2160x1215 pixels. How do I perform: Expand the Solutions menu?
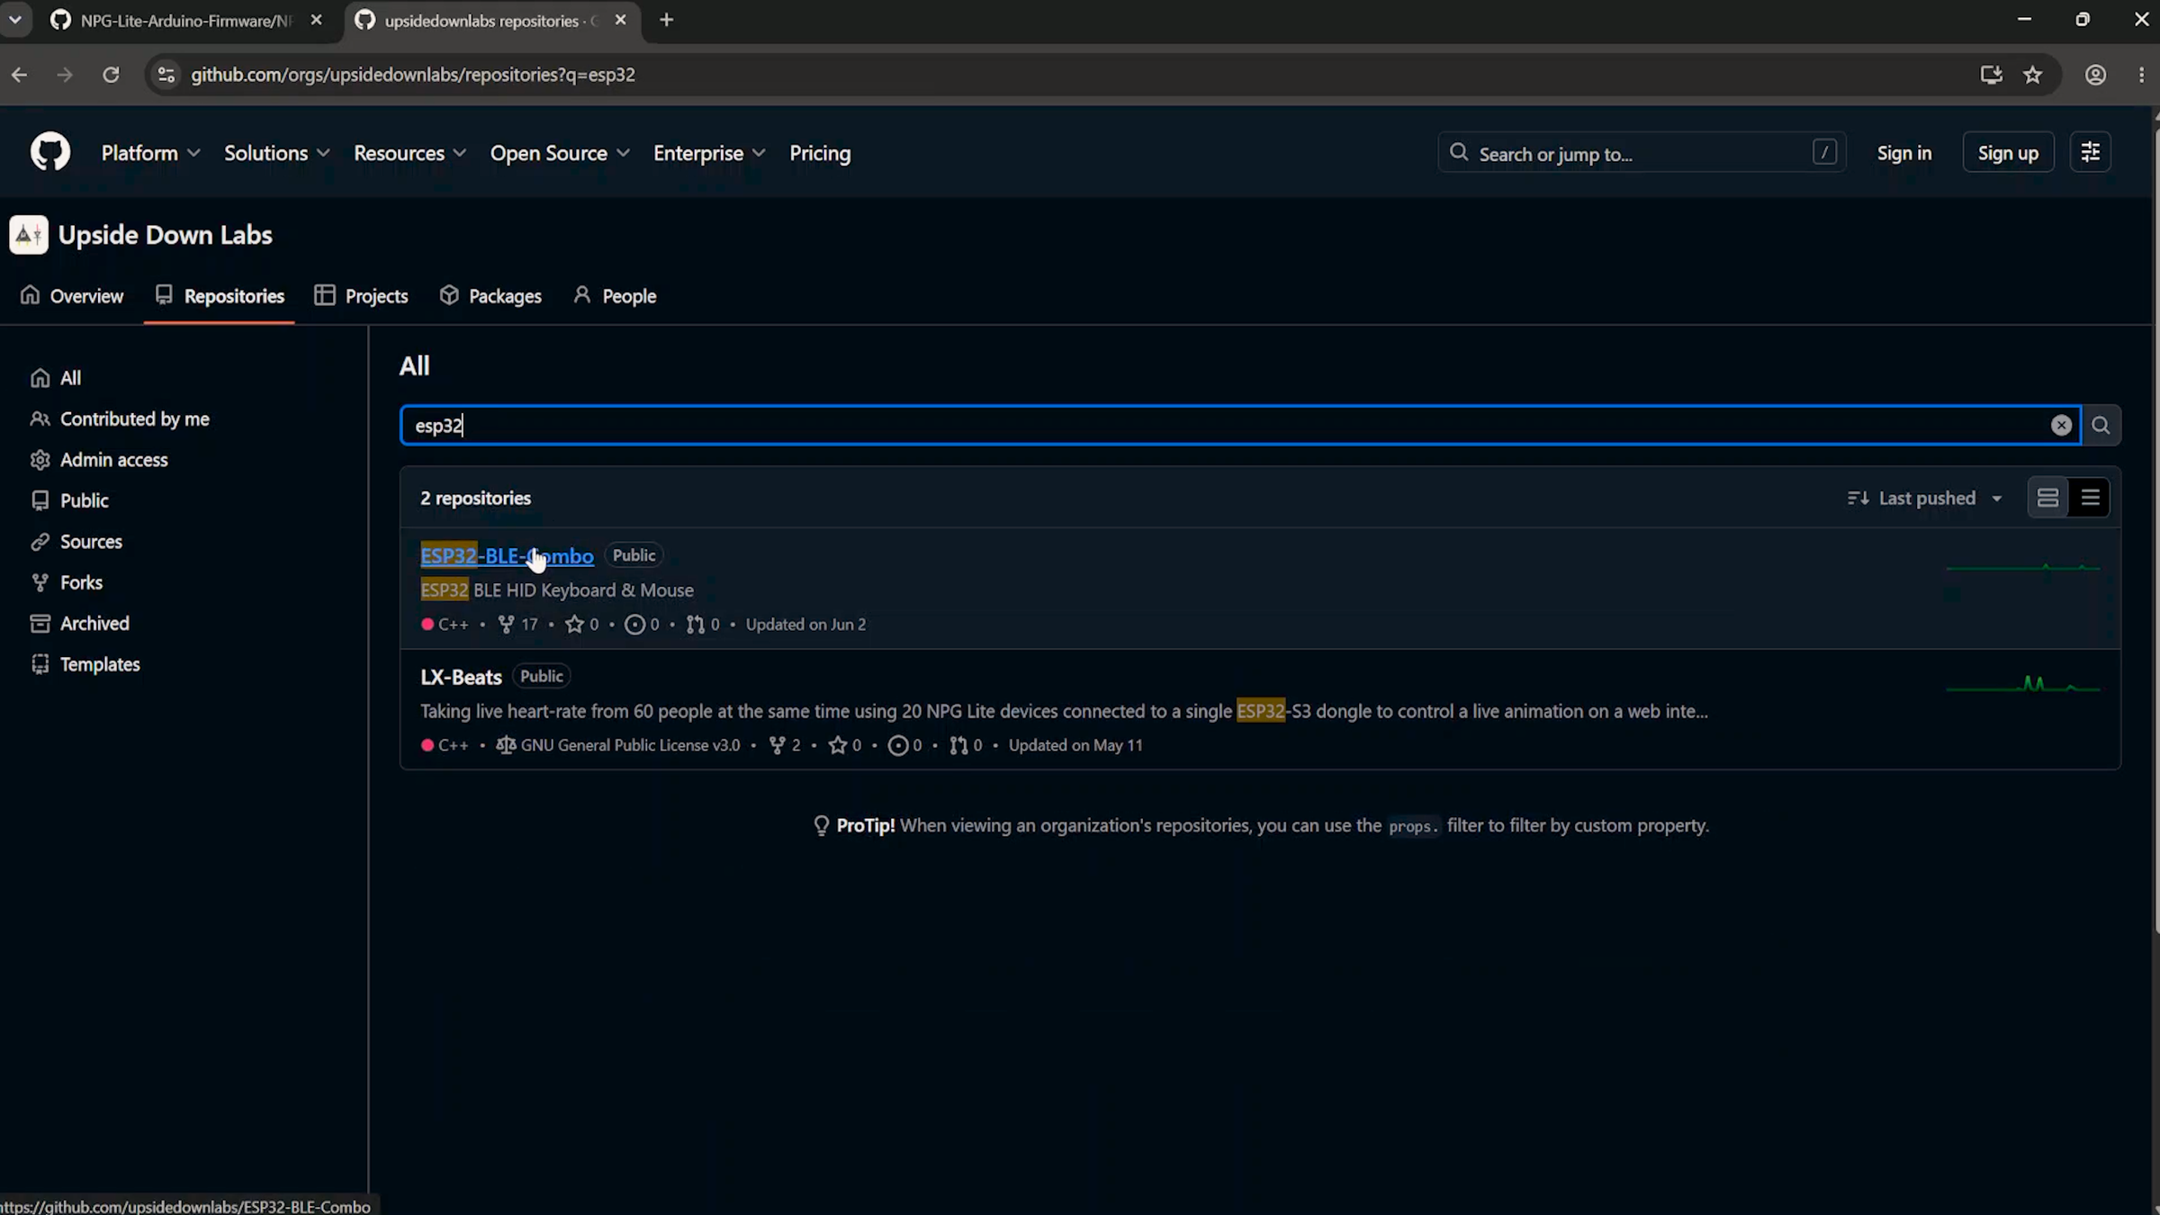click(x=276, y=153)
